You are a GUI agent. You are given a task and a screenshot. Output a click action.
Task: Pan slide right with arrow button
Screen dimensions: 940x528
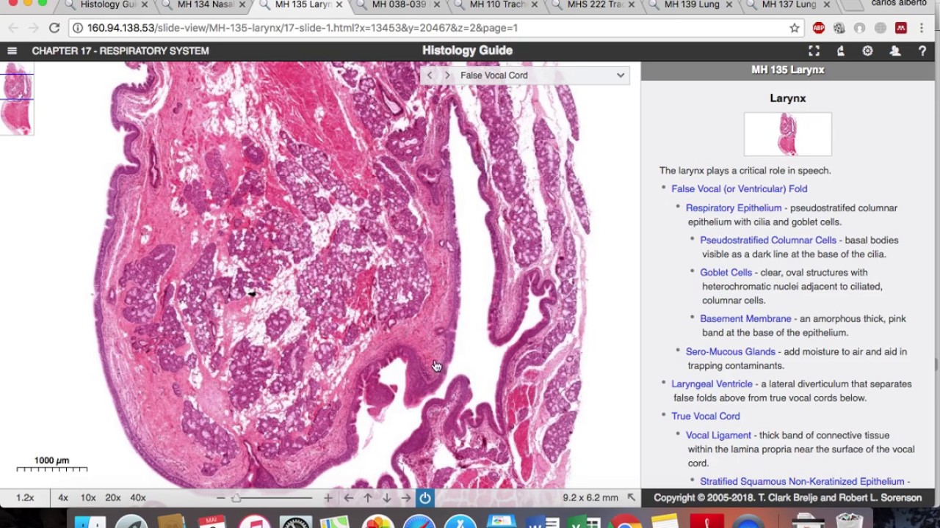click(x=406, y=498)
